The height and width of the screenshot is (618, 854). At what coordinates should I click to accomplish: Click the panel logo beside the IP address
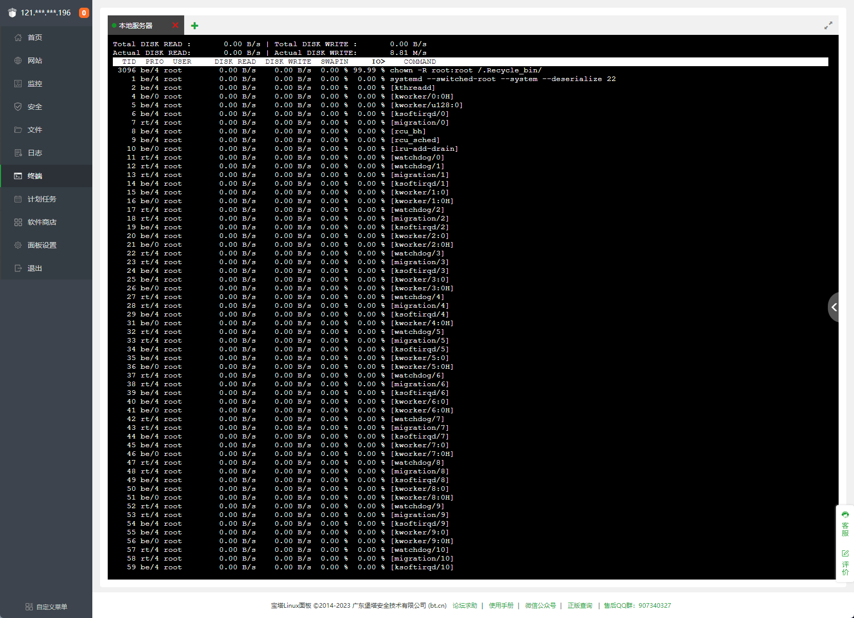(x=12, y=13)
